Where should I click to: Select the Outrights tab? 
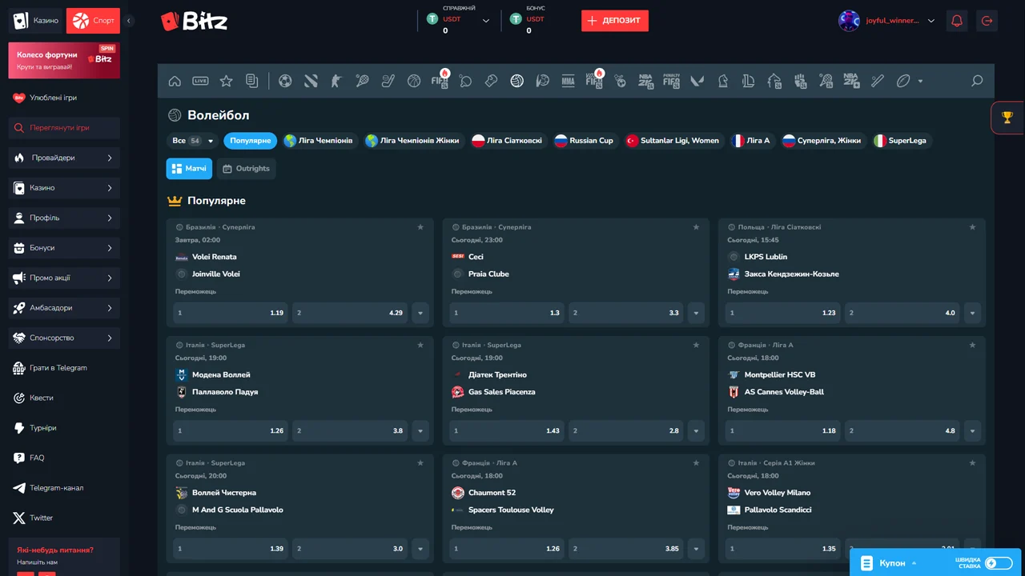click(x=247, y=169)
